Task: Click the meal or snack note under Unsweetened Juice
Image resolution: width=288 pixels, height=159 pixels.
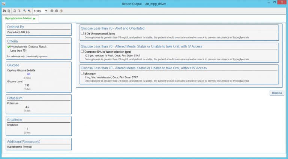Action: coord(167,37)
